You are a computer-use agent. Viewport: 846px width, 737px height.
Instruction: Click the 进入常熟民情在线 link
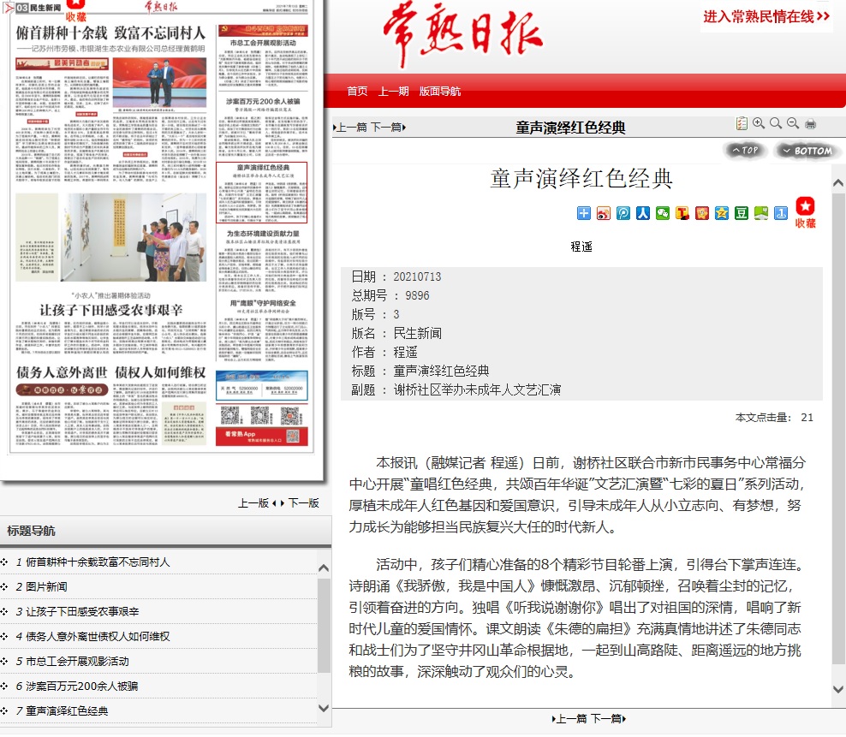(x=766, y=16)
